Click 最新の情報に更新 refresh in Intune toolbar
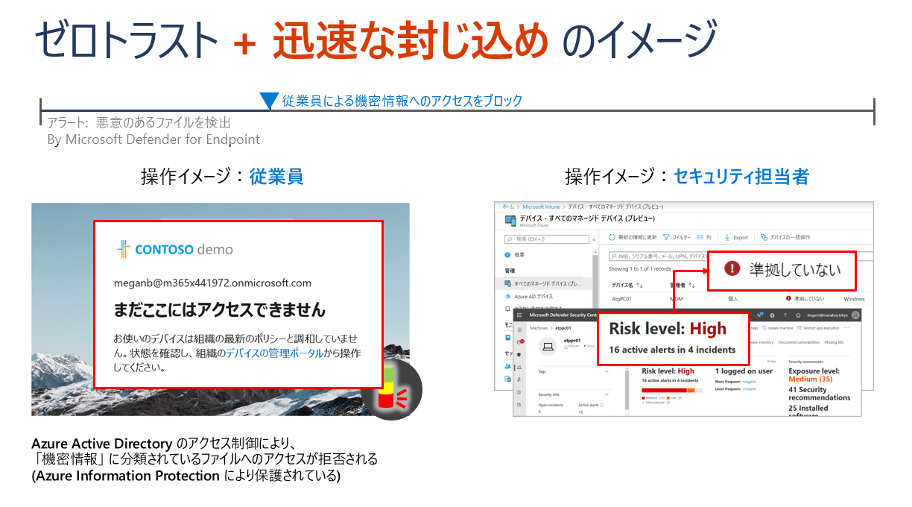912x507 pixels. (x=633, y=238)
